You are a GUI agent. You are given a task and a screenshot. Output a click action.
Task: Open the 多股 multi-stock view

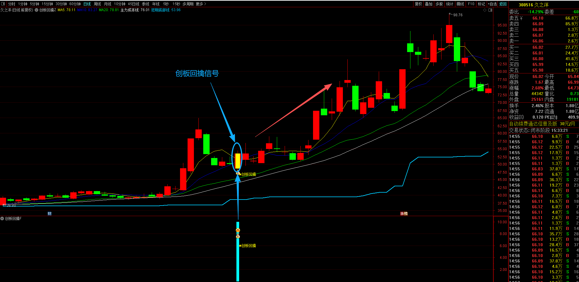439,4
